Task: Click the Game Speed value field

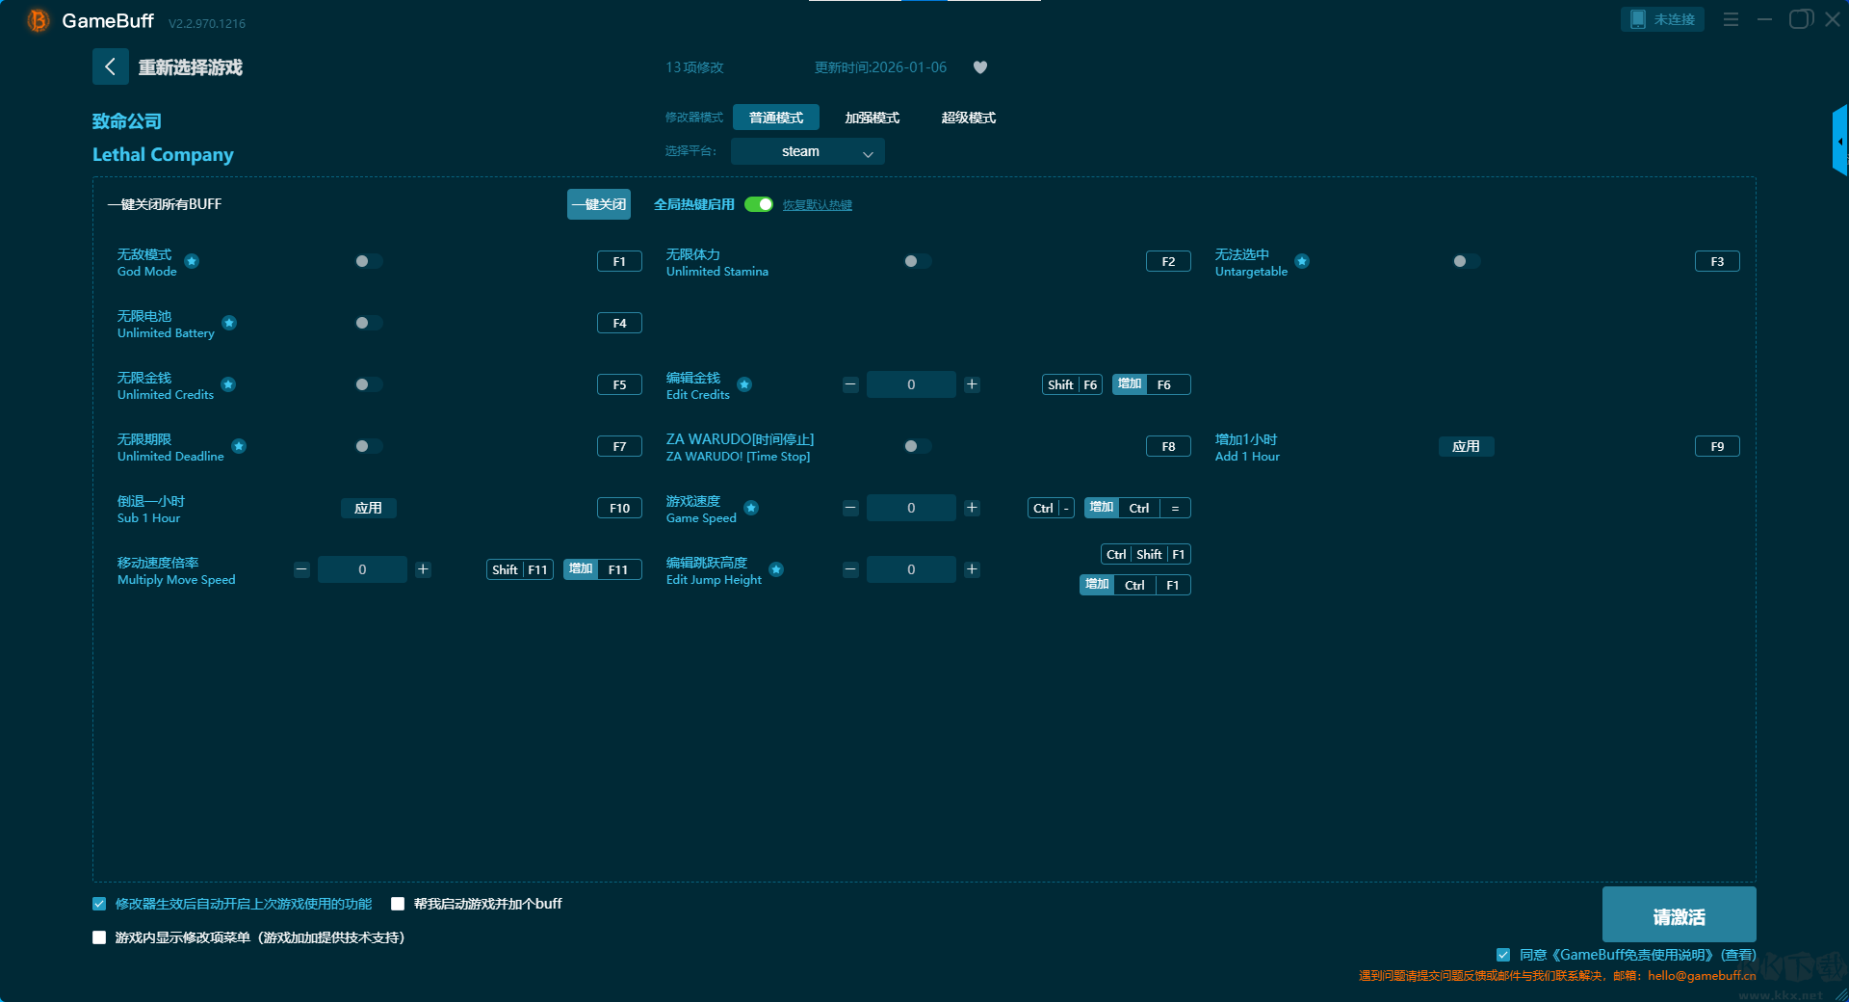Action: click(x=910, y=508)
